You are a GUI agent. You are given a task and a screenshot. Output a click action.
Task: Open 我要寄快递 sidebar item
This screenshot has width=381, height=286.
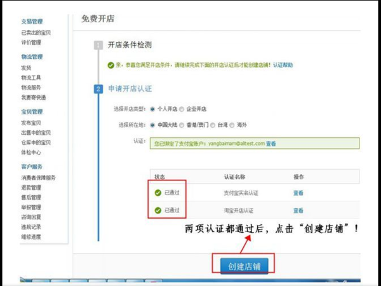coord(34,97)
